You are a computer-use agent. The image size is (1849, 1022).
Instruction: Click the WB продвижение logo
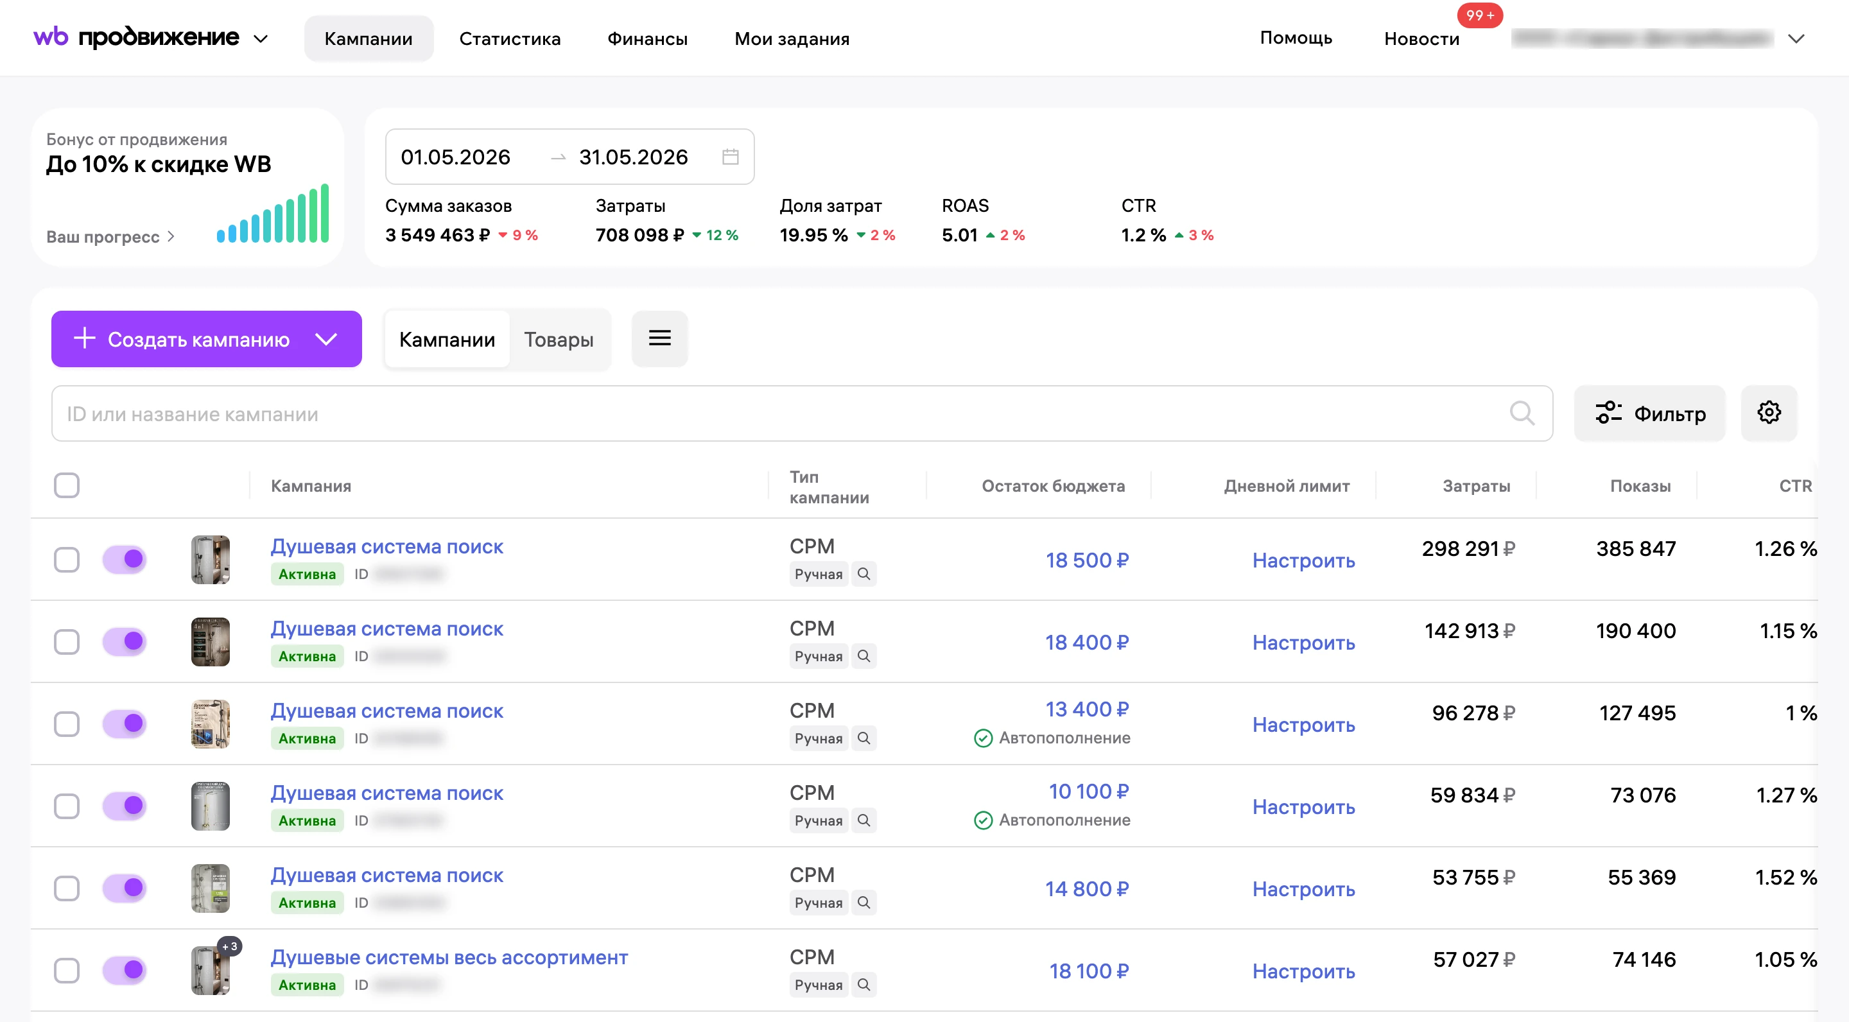point(136,37)
